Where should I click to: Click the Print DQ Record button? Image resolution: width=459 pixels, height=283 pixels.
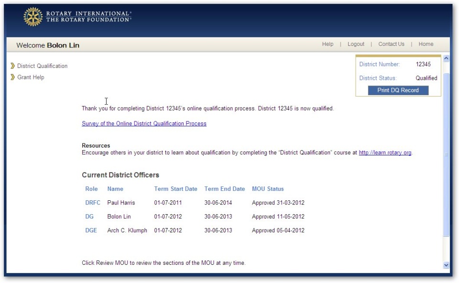click(398, 90)
